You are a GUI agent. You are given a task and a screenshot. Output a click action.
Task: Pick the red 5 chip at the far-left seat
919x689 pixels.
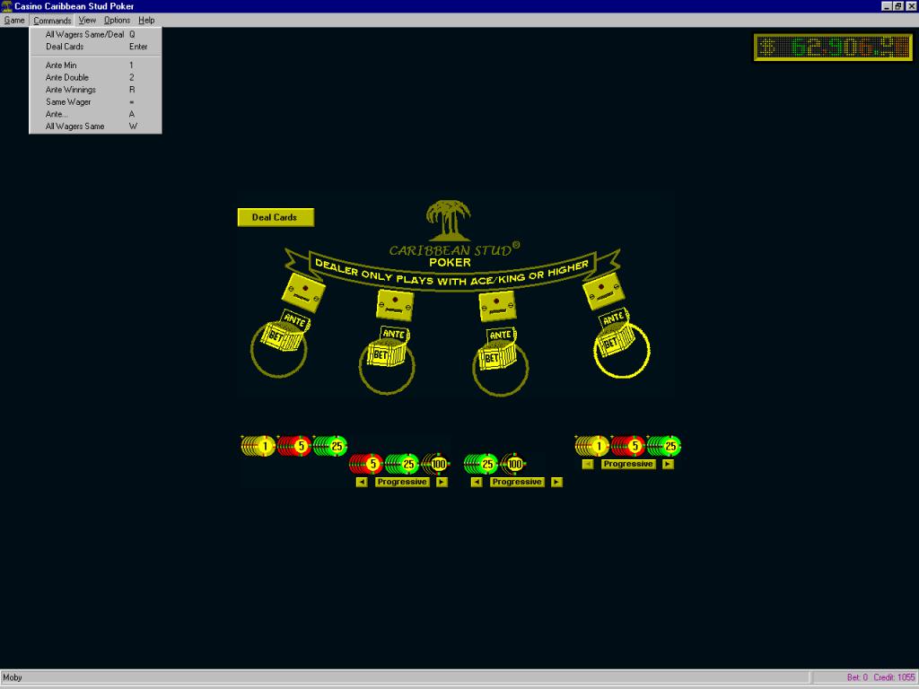pyautogui.click(x=294, y=446)
